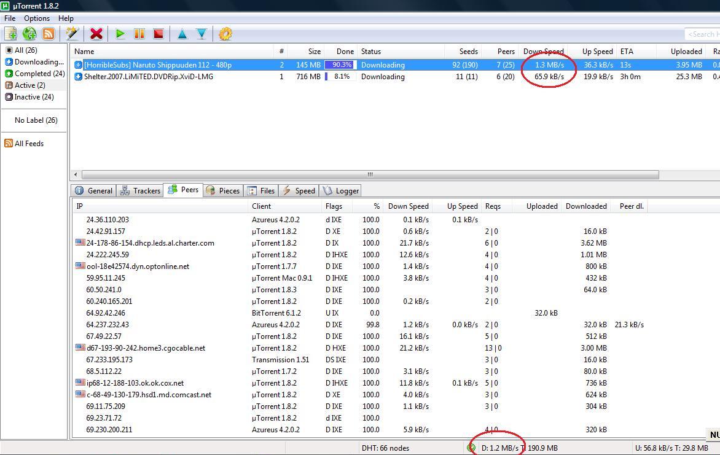
Task: Start torrent with the green play icon
Action: [x=120, y=34]
